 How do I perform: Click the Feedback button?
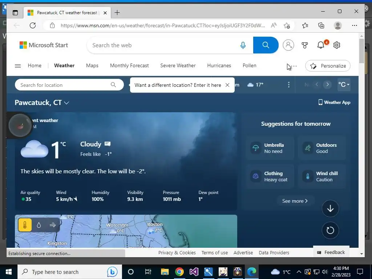pos(331,252)
